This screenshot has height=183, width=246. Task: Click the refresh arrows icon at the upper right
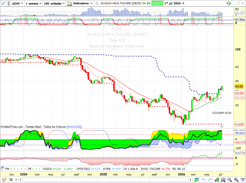coord(229,3)
